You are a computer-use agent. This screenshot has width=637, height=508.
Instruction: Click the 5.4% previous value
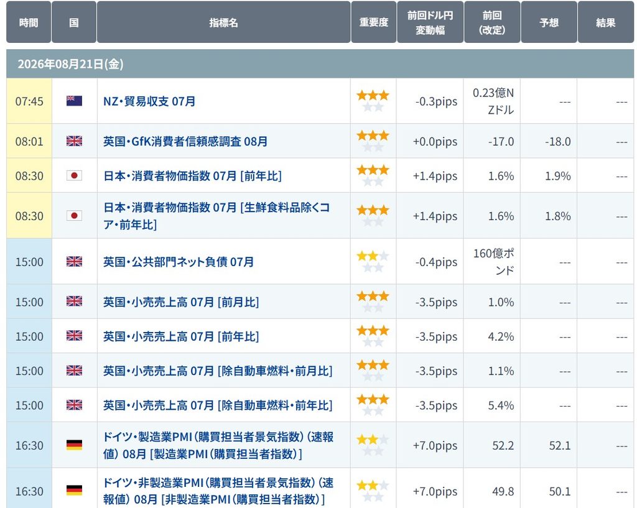tap(501, 406)
